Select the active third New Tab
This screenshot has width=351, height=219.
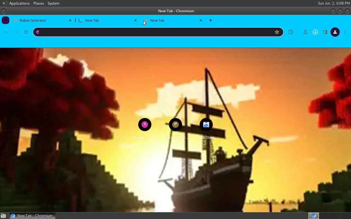(173, 20)
